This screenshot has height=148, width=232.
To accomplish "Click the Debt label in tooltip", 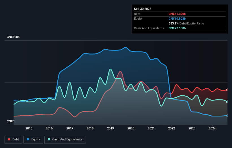I will pos(137,14).
